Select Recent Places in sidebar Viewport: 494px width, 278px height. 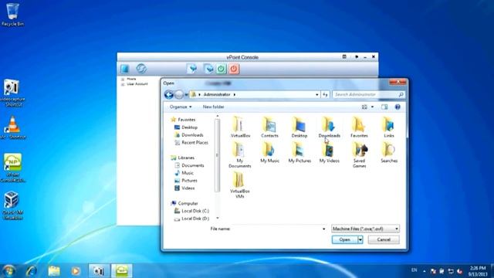pos(191,142)
